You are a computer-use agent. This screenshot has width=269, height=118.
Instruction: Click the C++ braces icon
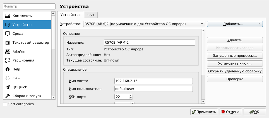[x=8, y=78]
